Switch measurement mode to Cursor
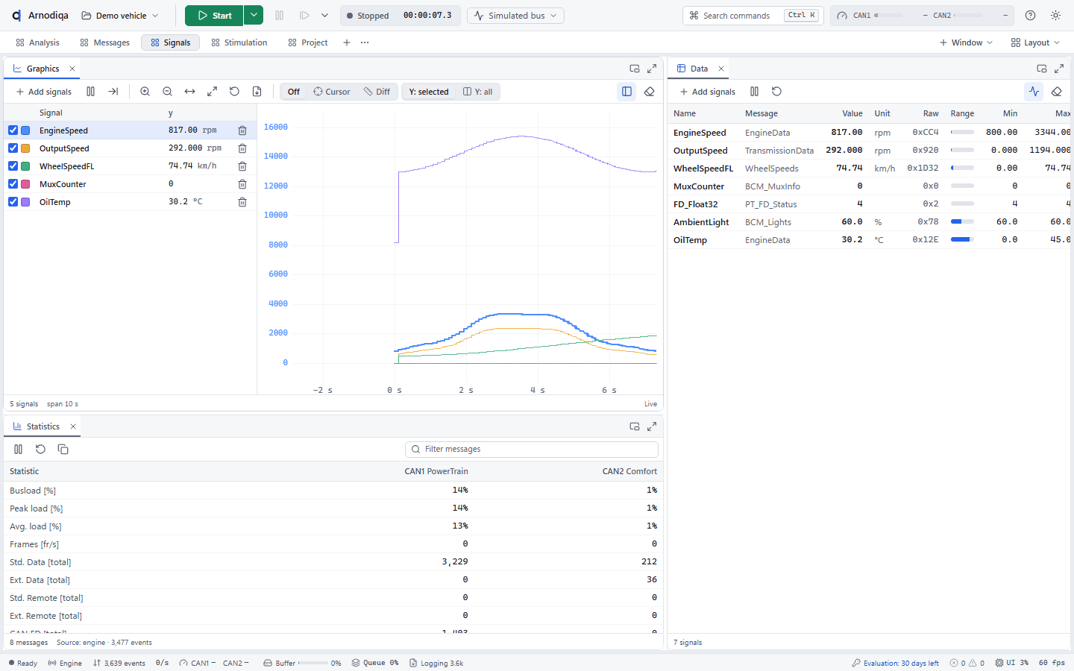Screen dimensions: 1074x671 332,92
